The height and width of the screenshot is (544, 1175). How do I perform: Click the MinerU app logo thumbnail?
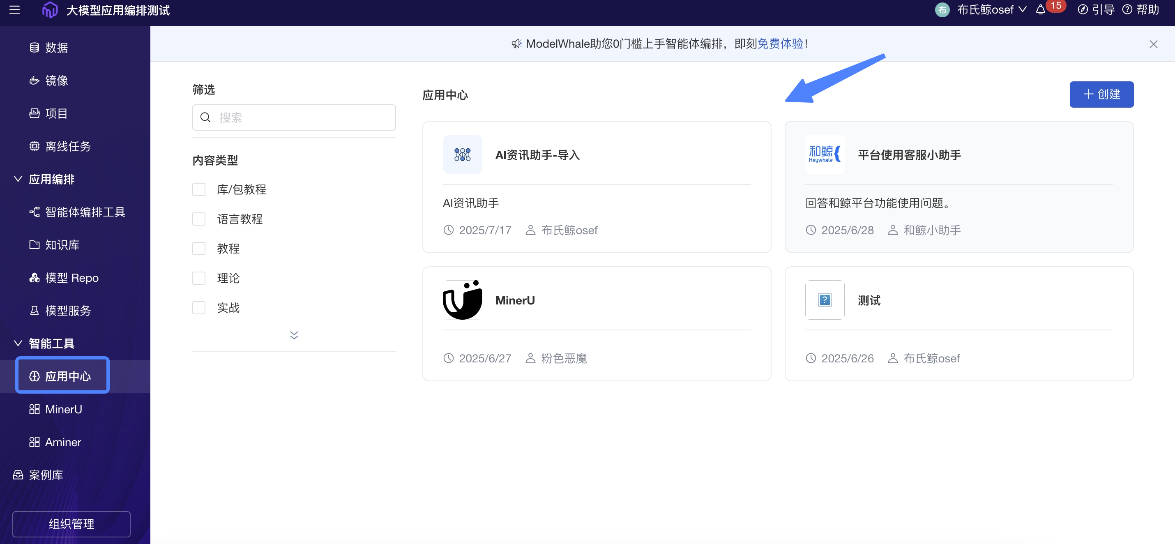click(x=462, y=300)
